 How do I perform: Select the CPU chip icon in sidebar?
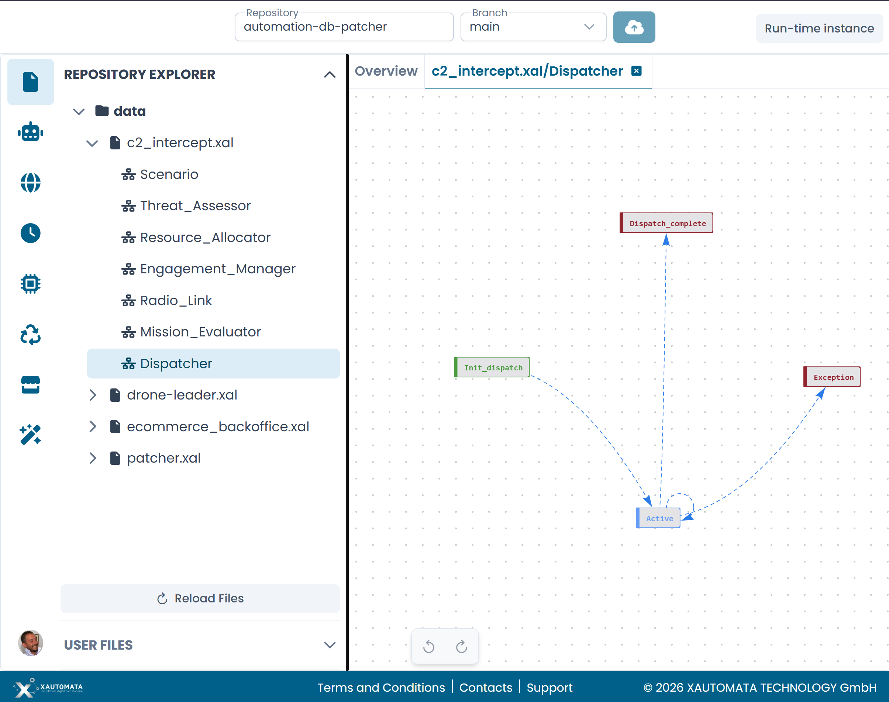pyautogui.click(x=30, y=283)
